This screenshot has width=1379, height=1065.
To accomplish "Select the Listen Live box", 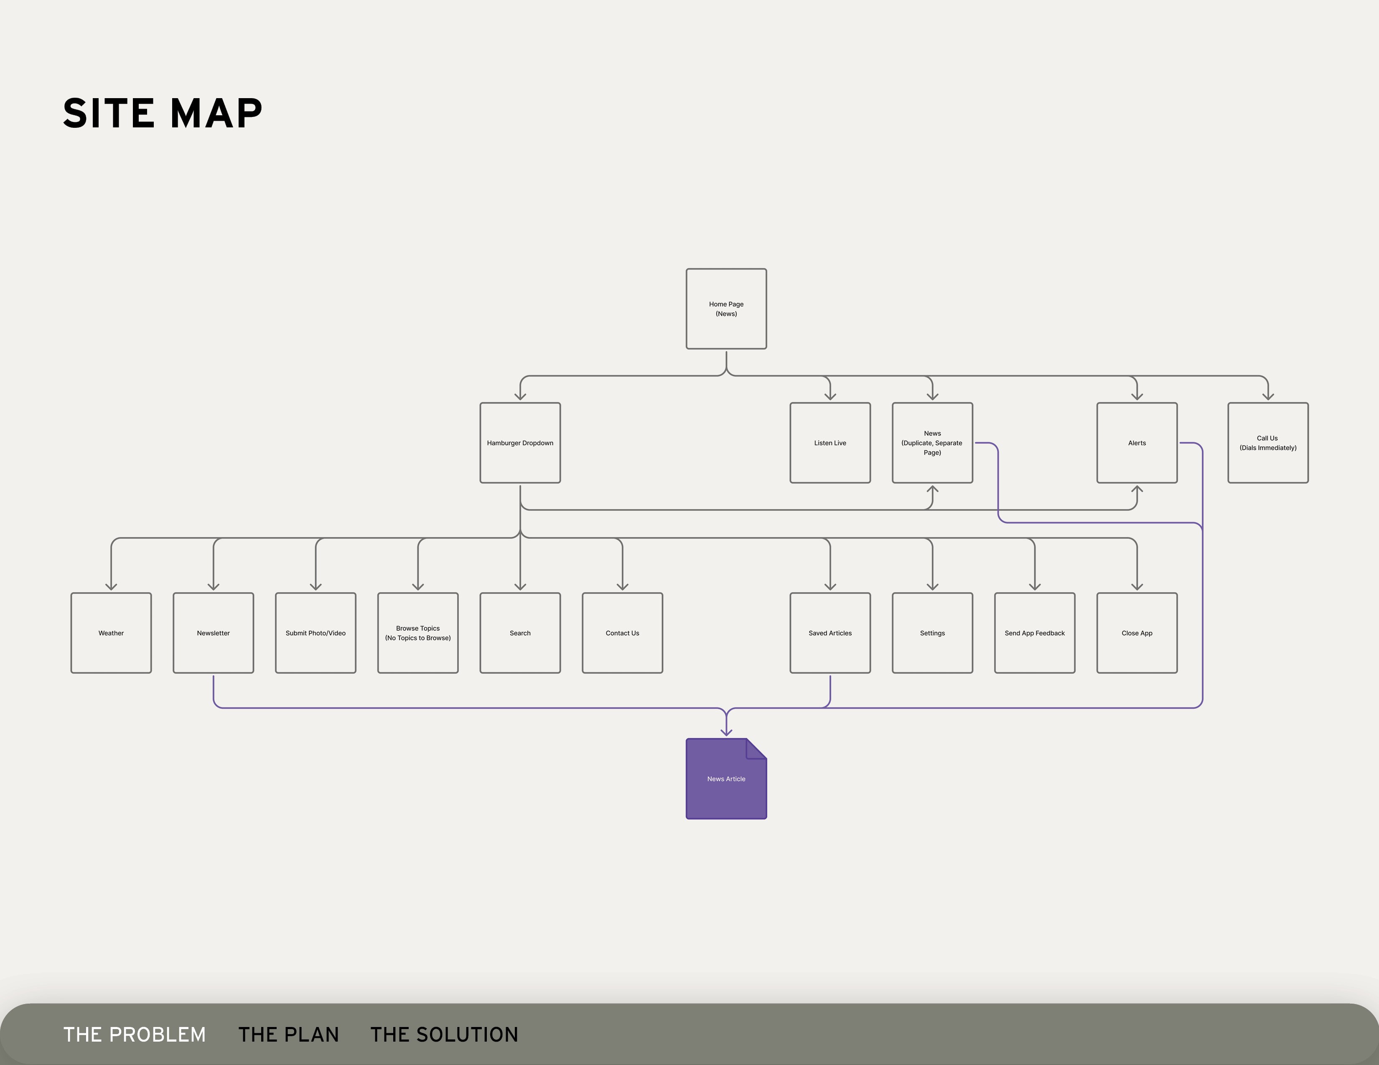I will coord(829,443).
